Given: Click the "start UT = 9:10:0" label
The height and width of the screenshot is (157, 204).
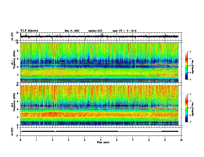Looking at the screenshot, I should tap(124, 31).
